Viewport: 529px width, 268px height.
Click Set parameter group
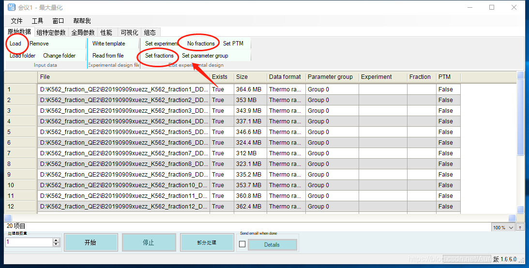(x=205, y=56)
